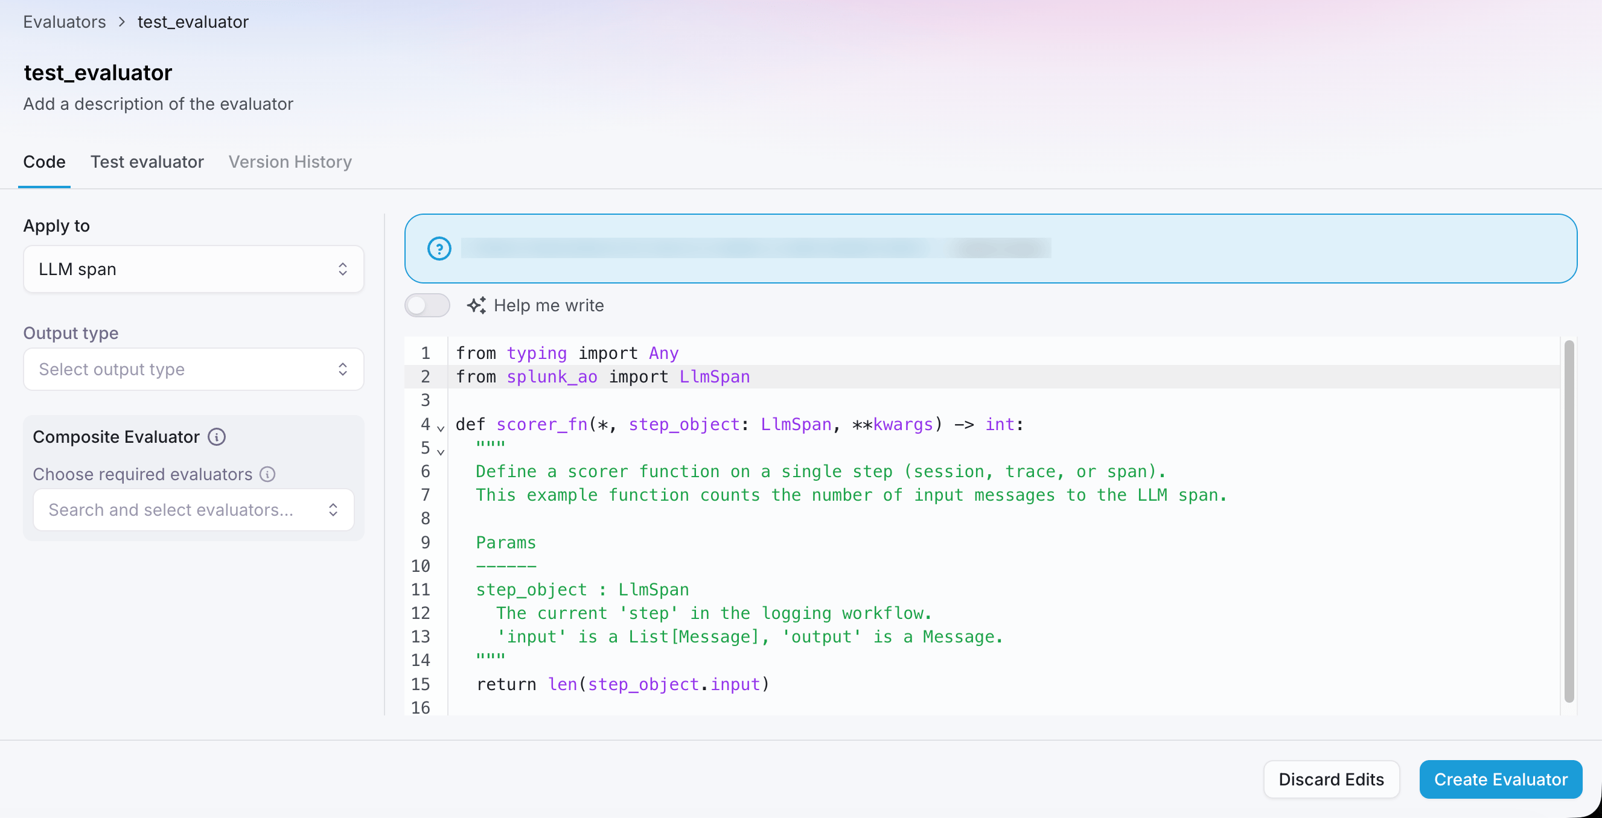Click the 'from typing import Any' line
The height and width of the screenshot is (818, 1602).
[x=567, y=353]
